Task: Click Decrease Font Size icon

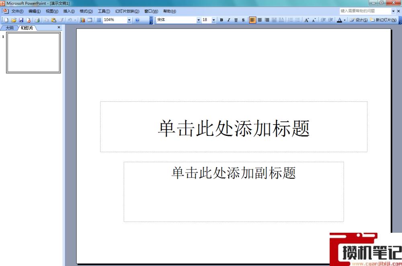Action: click(x=314, y=20)
